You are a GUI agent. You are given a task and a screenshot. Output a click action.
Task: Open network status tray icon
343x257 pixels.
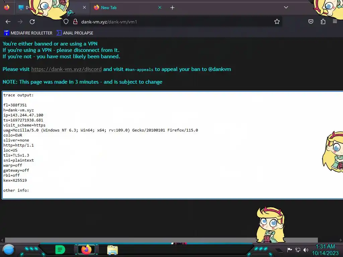(x=298, y=250)
